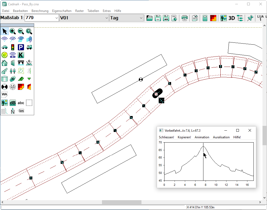The image size is (267, 210).
Task: Select the building evaluation tool
Action: tap(13, 87)
